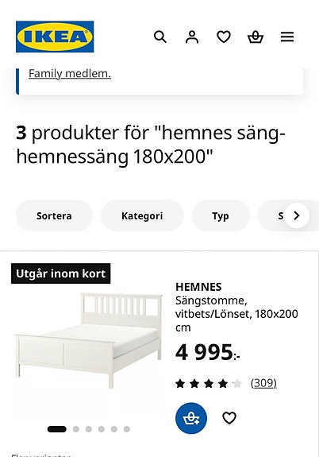Add HEMNES bed to shopping basket
The image size is (319, 457).
(191, 418)
